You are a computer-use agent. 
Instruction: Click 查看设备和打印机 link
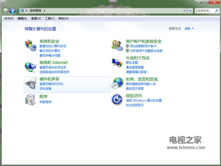(x=51, y=84)
